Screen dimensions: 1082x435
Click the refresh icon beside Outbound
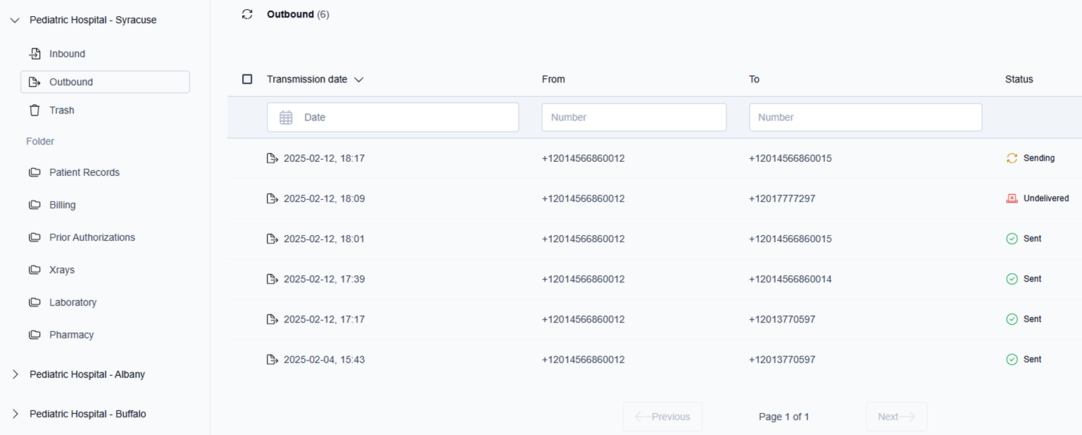(x=247, y=14)
